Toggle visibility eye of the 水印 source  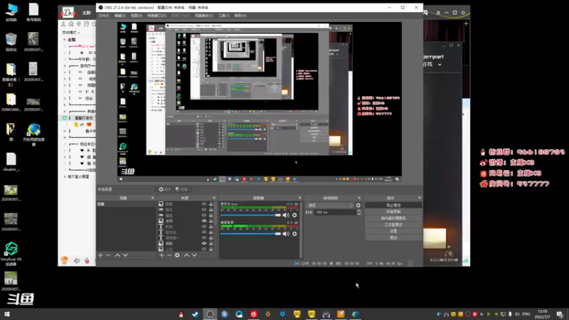point(204,221)
